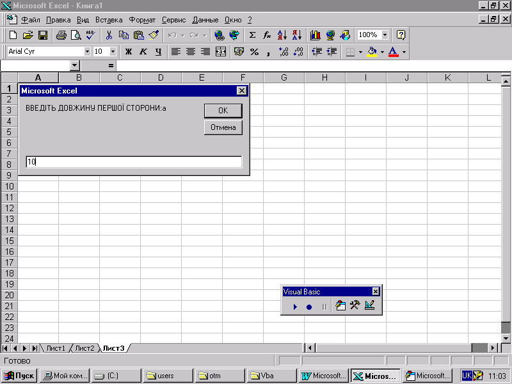Open the Map globe icon
512x384 pixels.
click(330, 35)
